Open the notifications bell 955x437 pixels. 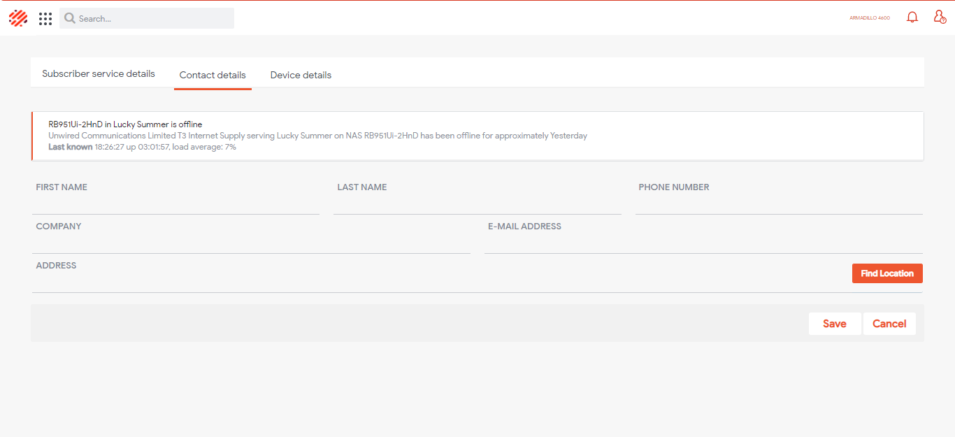pos(912,17)
